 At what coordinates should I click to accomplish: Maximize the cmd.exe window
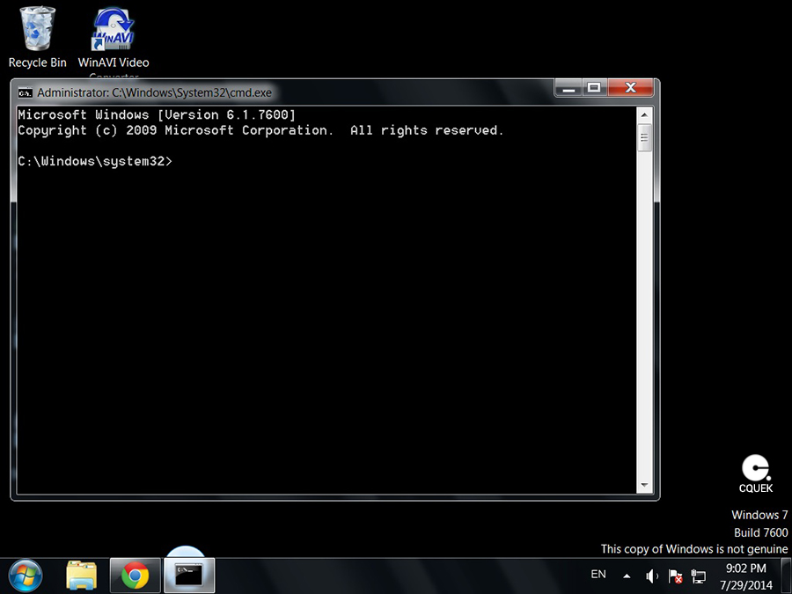click(x=595, y=88)
